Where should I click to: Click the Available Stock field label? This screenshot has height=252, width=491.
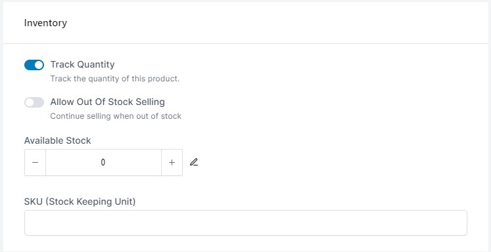(x=58, y=140)
